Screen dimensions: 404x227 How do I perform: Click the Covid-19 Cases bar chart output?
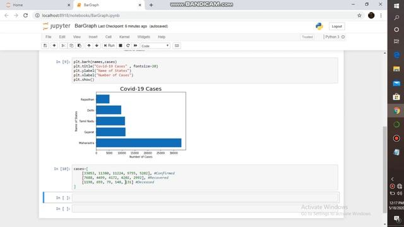coord(131,122)
